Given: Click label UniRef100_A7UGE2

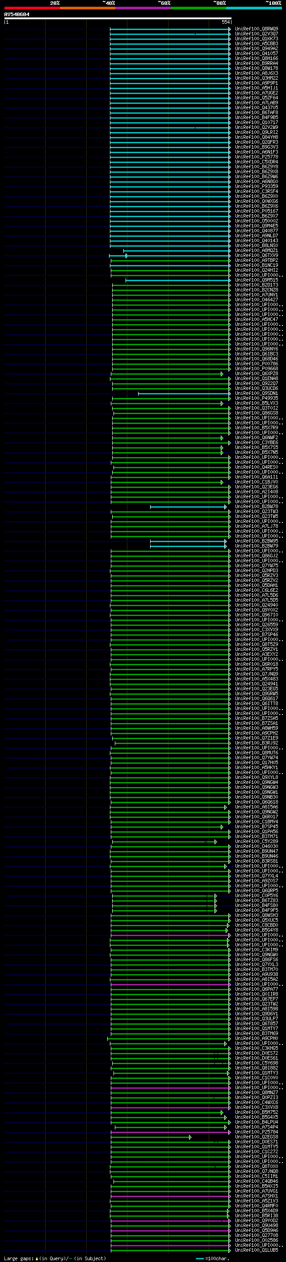Looking at the screenshot, I should [257, 93].
